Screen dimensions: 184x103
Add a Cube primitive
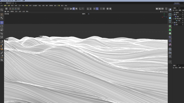[x=170, y=18]
